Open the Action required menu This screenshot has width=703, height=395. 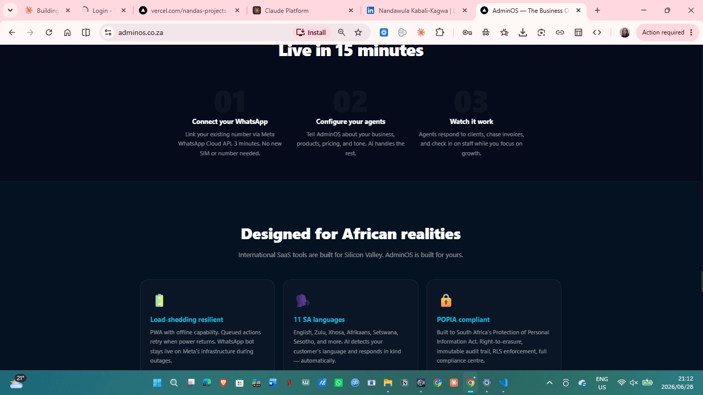(667, 32)
